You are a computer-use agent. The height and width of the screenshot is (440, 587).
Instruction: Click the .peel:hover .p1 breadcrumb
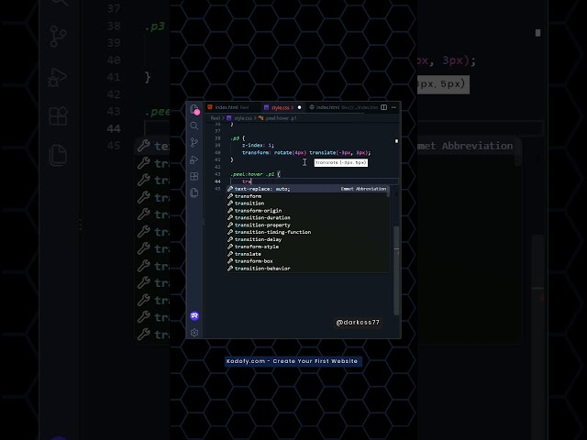tap(277, 118)
